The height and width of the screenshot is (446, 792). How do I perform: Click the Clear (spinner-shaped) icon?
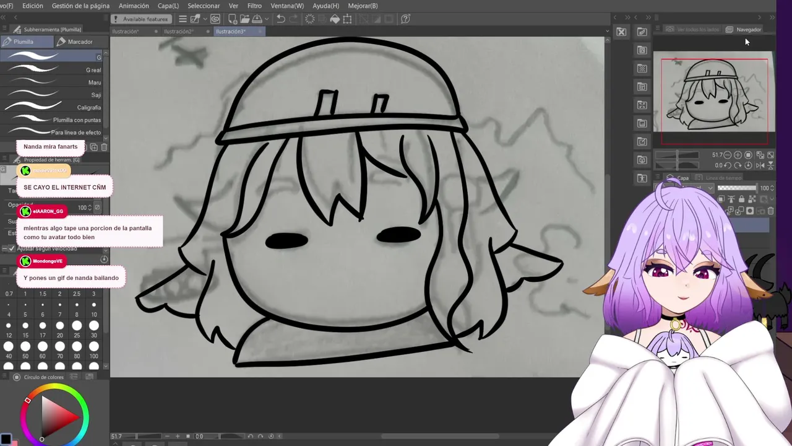pos(310,19)
